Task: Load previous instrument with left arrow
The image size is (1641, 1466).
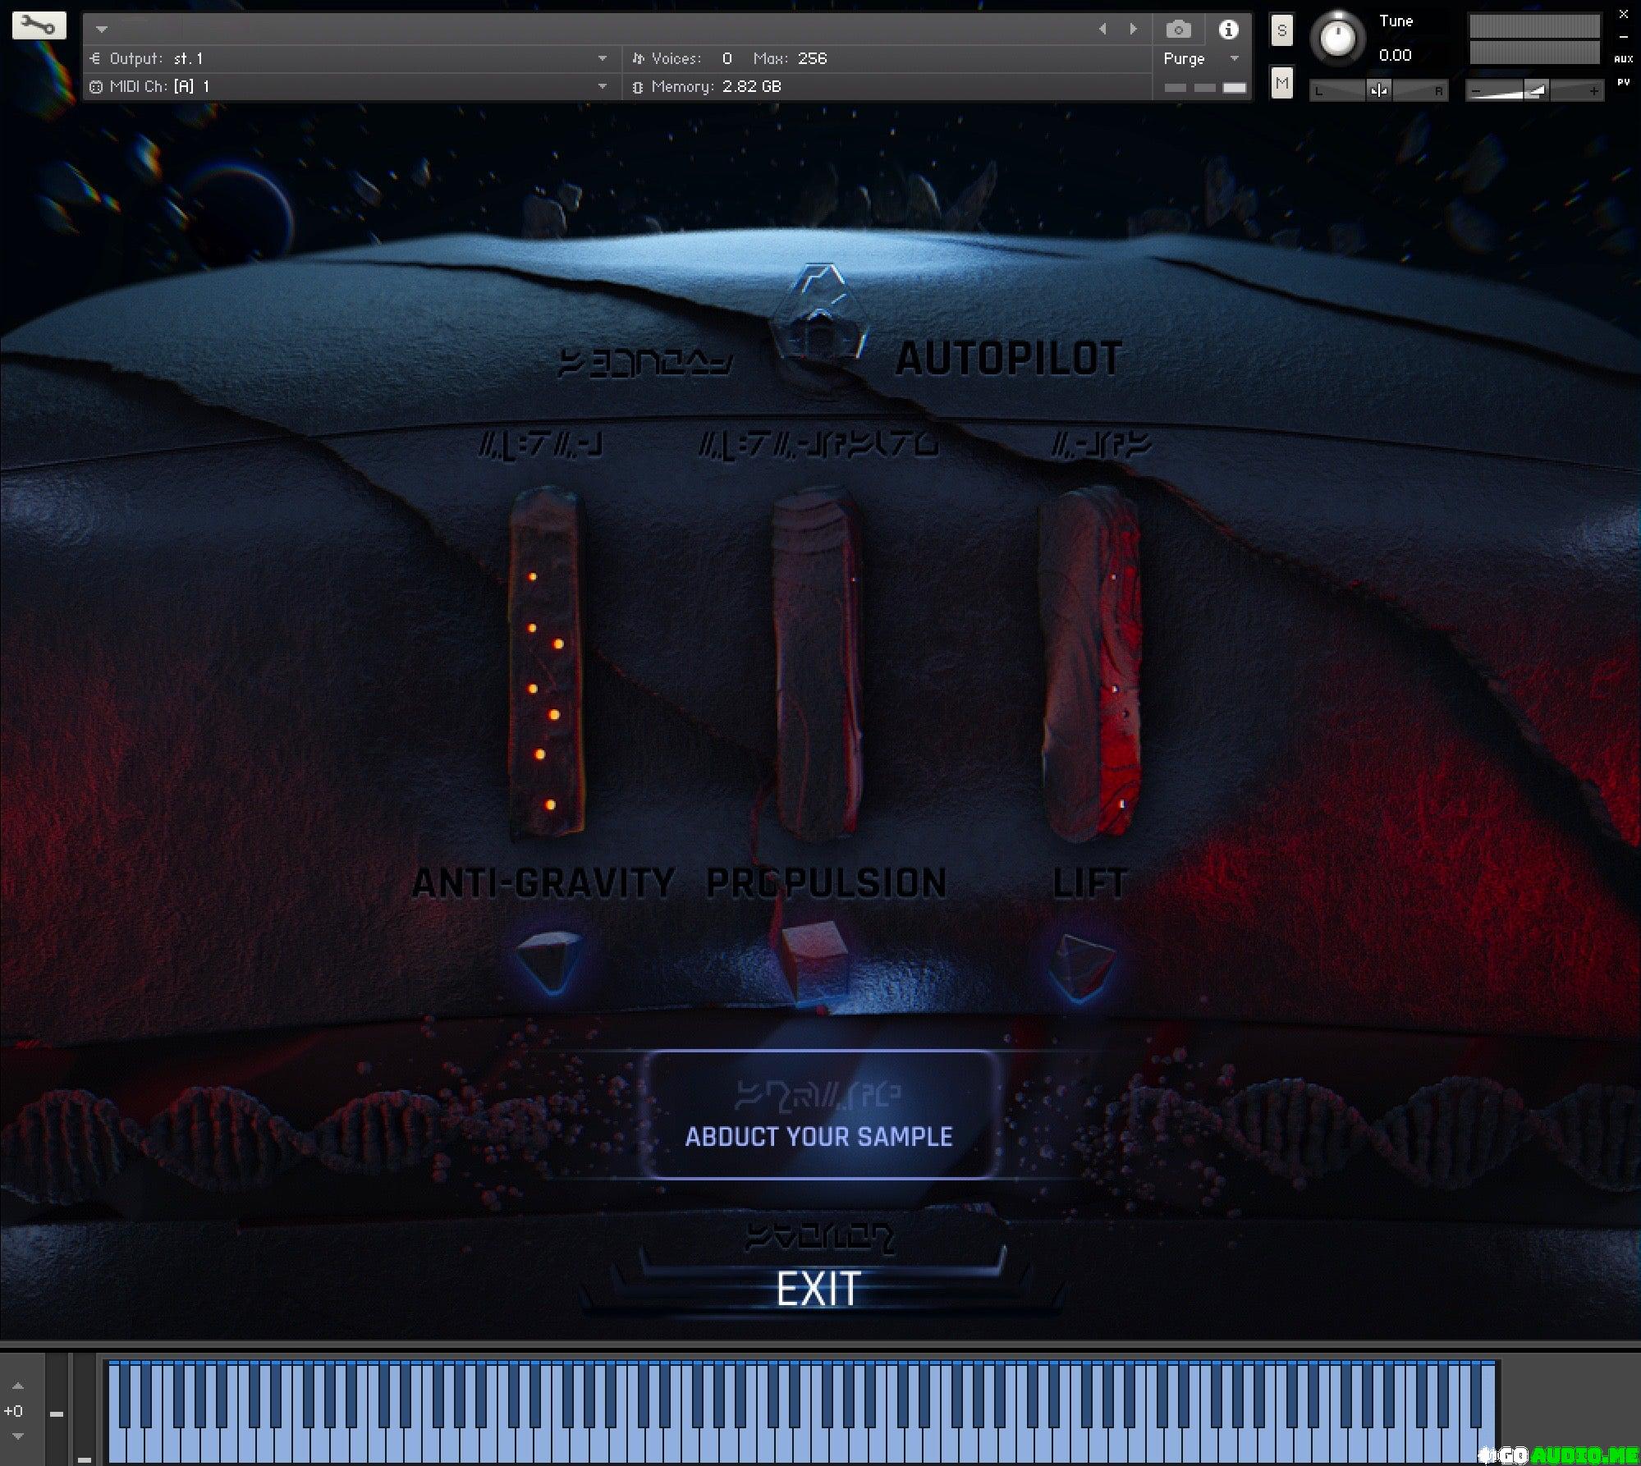Action: click(x=1102, y=29)
